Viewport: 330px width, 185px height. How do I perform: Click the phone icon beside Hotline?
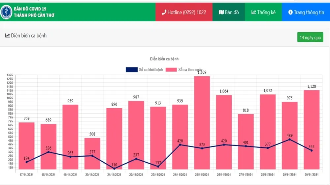[x=164, y=12]
